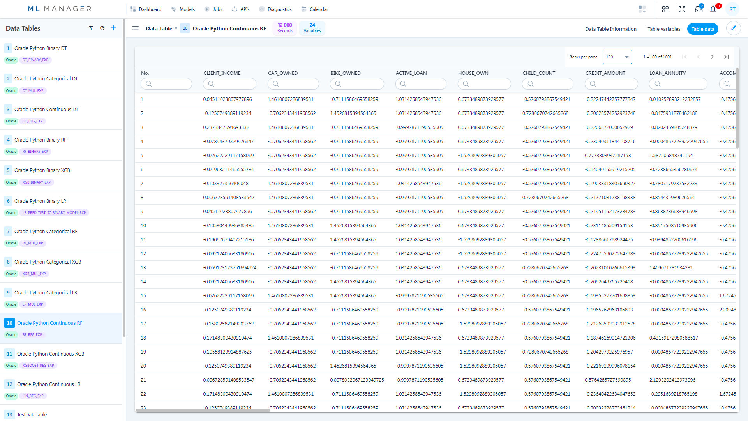Click the LOAN_ANNUITY search field
Image resolution: width=748 pixels, height=421 pixels.
[678, 84]
